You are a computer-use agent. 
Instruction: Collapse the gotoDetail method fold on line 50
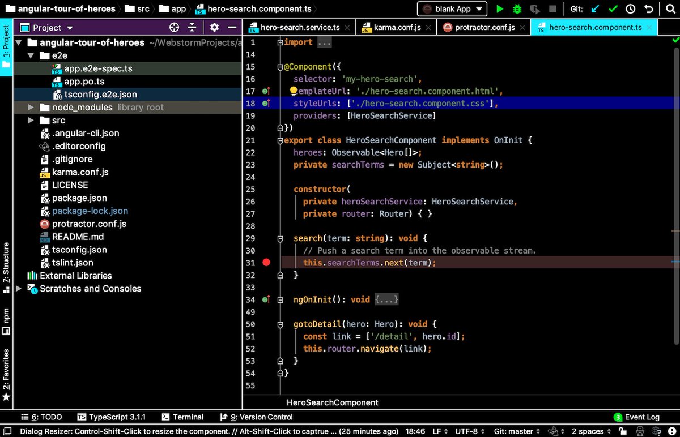pyautogui.click(x=280, y=324)
